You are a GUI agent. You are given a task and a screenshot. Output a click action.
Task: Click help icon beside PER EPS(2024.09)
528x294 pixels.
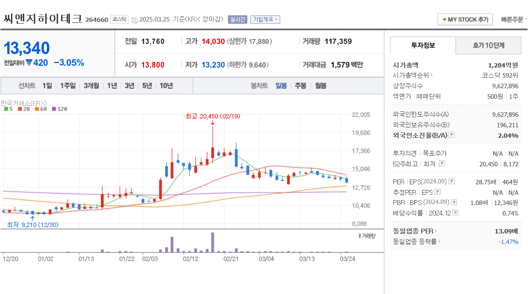tap(451, 181)
